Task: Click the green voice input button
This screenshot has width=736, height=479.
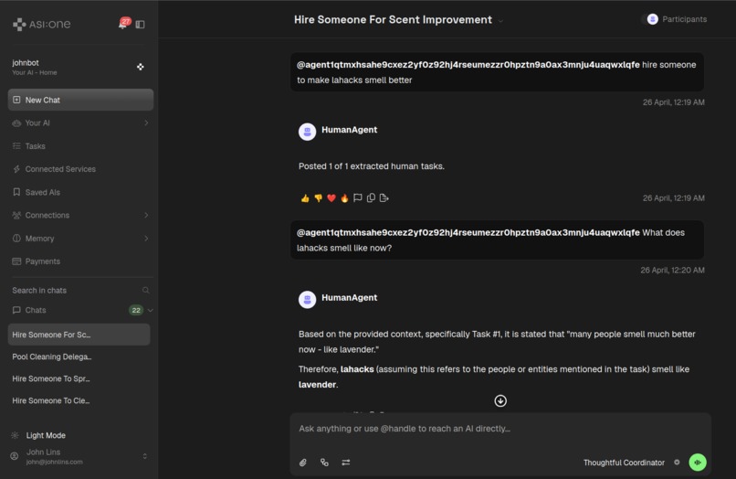Action: [x=698, y=462]
